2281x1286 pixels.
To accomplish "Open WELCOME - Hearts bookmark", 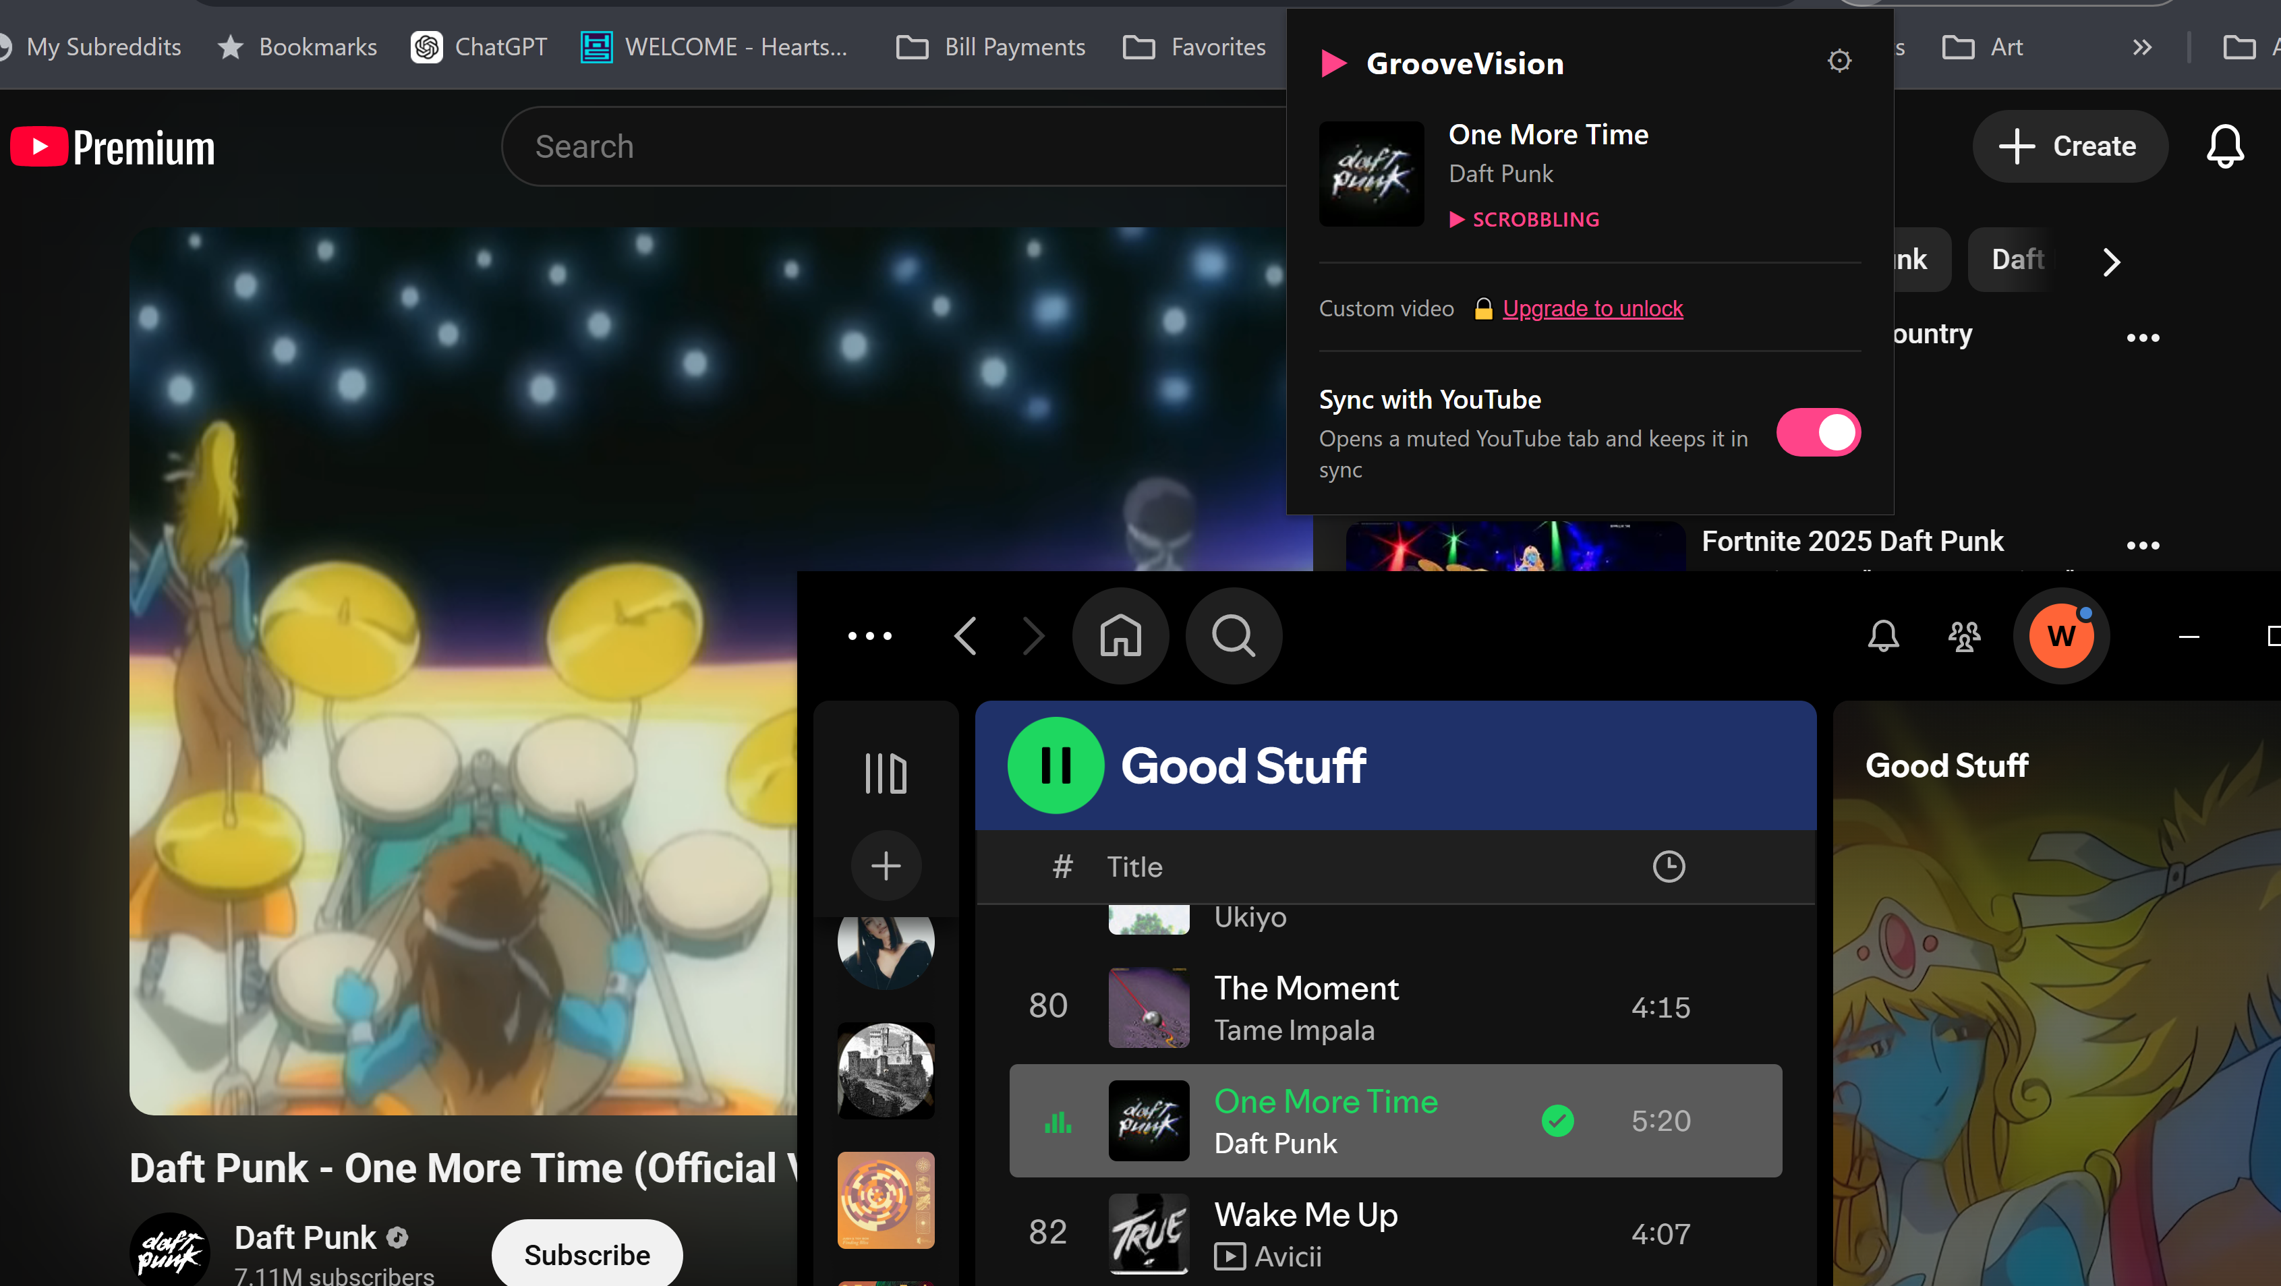I will (x=714, y=47).
